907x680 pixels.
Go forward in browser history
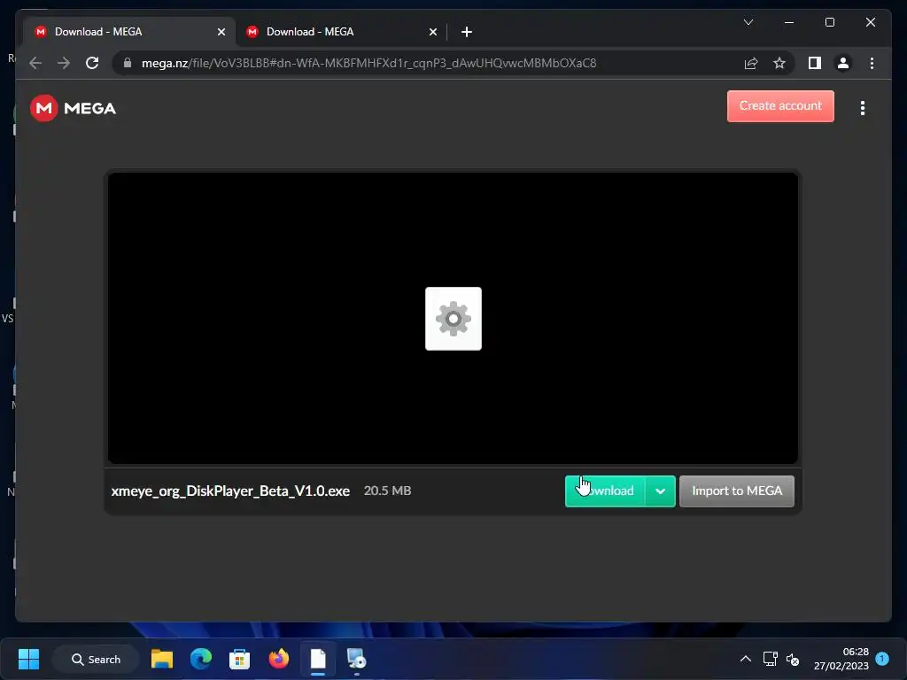(x=64, y=63)
